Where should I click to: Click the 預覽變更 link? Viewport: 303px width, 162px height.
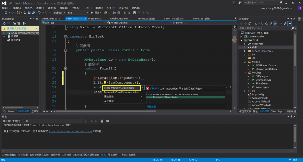point(151,107)
